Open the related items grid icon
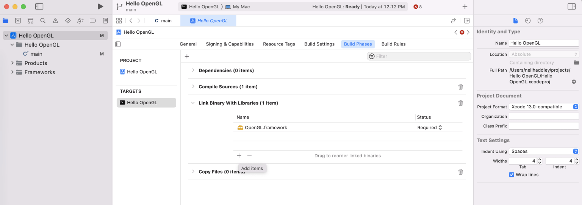This screenshot has width=582, height=205. 119,21
